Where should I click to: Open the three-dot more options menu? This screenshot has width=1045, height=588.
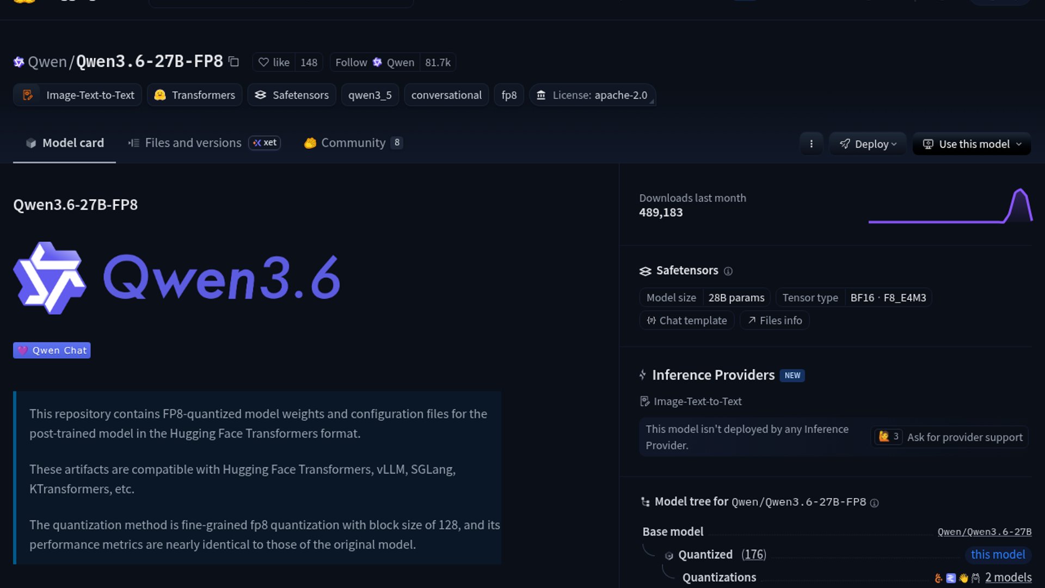click(811, 144)
